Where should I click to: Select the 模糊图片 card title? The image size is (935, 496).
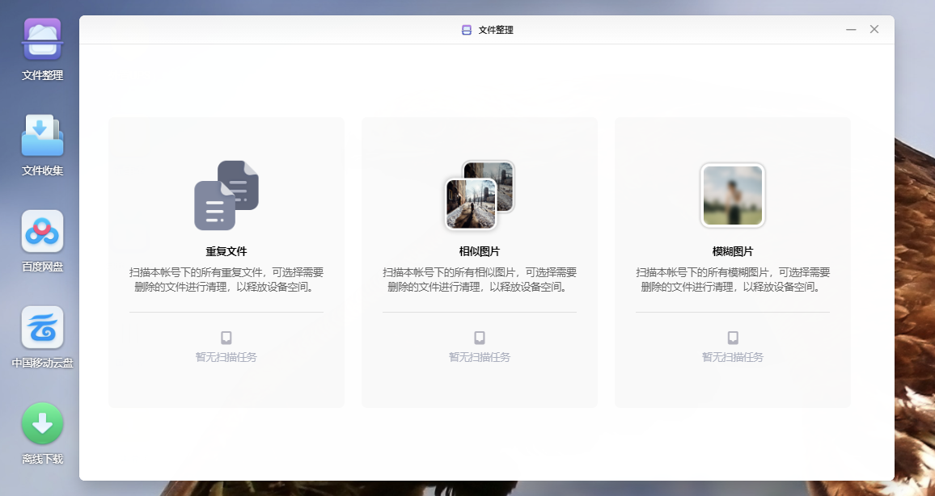[x=733, y=251]
